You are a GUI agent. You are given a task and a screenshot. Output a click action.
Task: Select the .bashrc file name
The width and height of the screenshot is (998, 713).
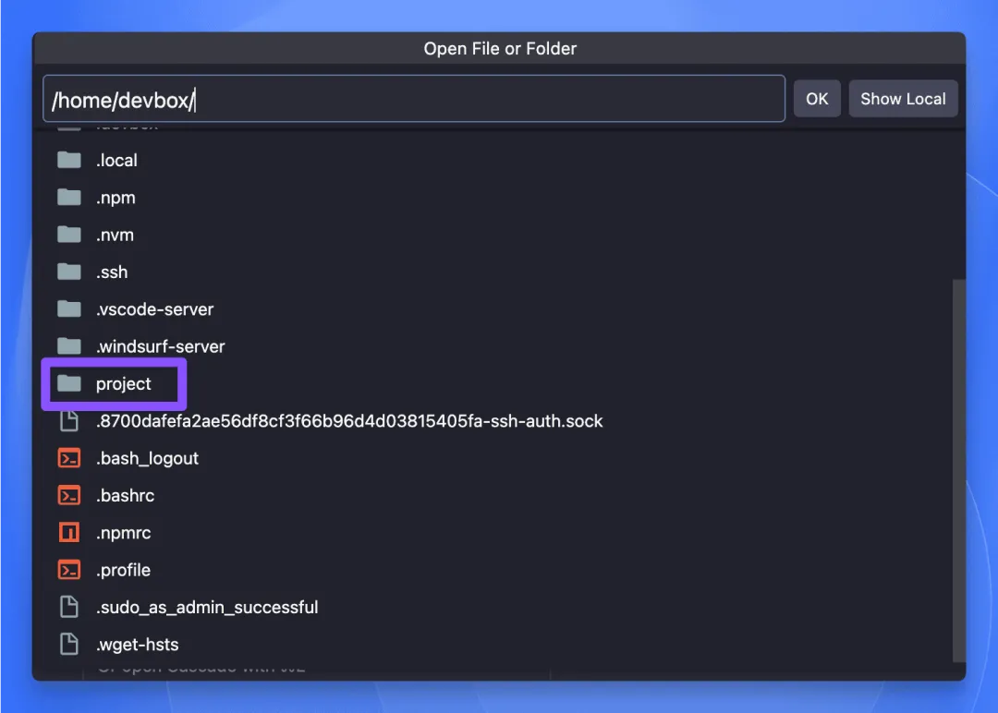125,495
